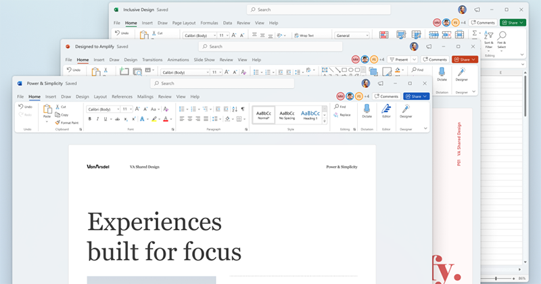This screenshot has width=541, height=284.
Task: Collapse the Word ribbon using chevron
Action: point(425,128)
